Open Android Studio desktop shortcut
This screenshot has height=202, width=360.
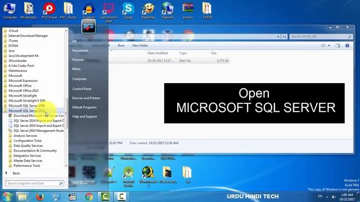pos(129,176)
